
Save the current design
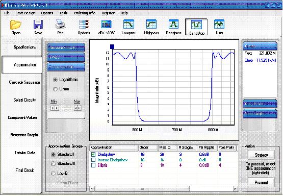(x=38, y=27)
